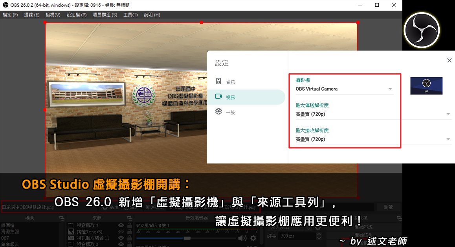Screen dimensions: 455x247
Task: Select the 視窗擷取 2 source
Action: click(x=87, y=244)
